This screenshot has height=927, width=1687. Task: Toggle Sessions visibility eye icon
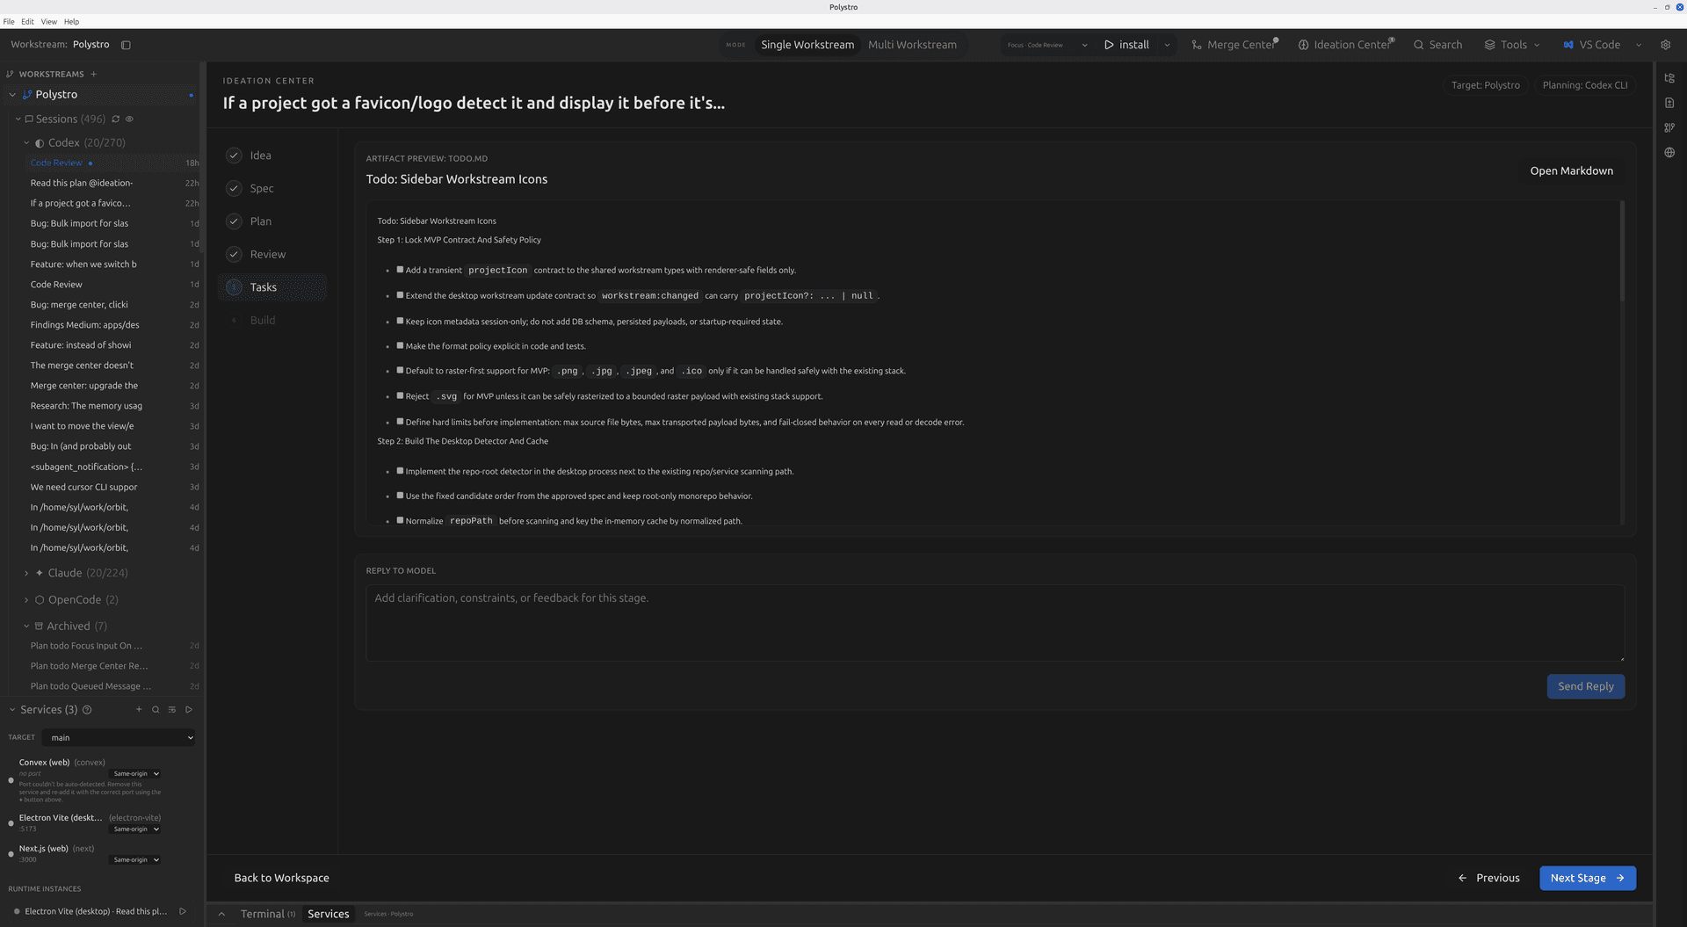click(129, 119)
